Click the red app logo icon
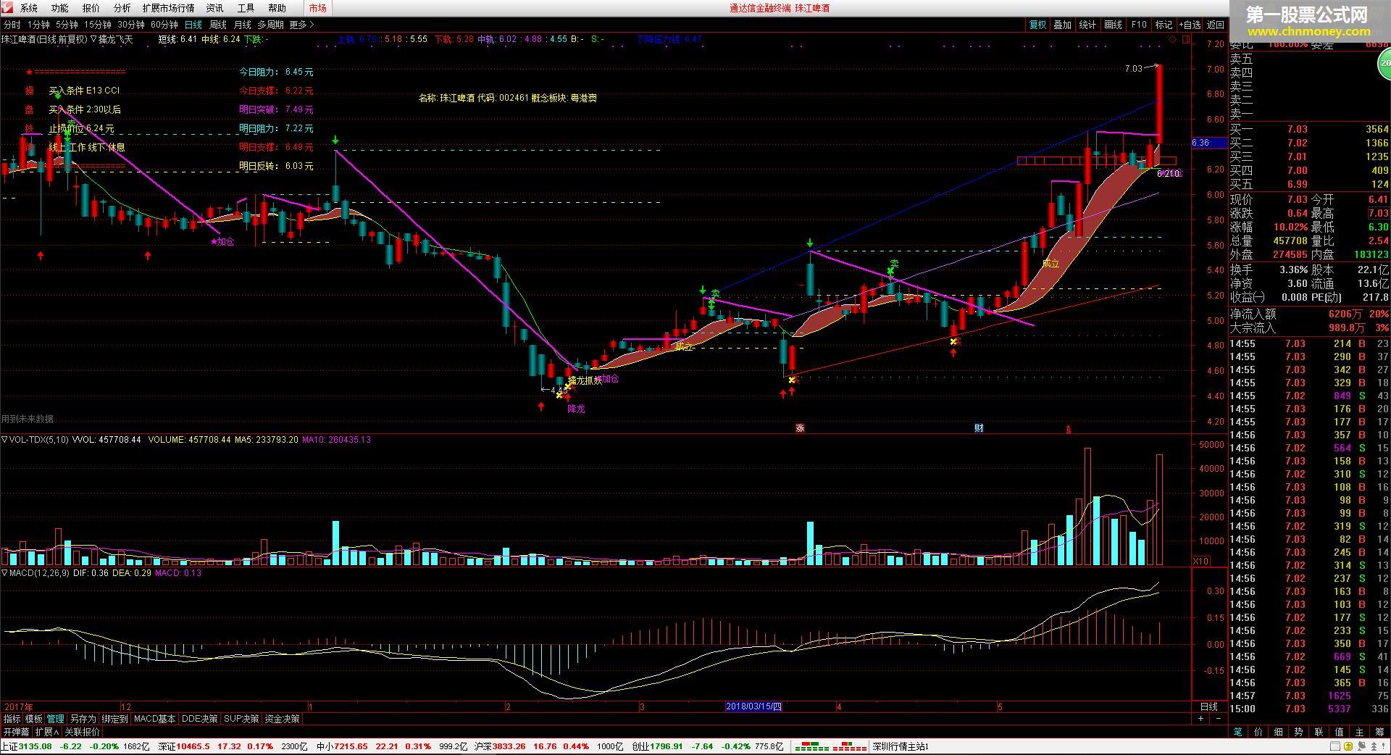Image resolution: width=1391 pixels, height=755 pixels. point(8,8)
